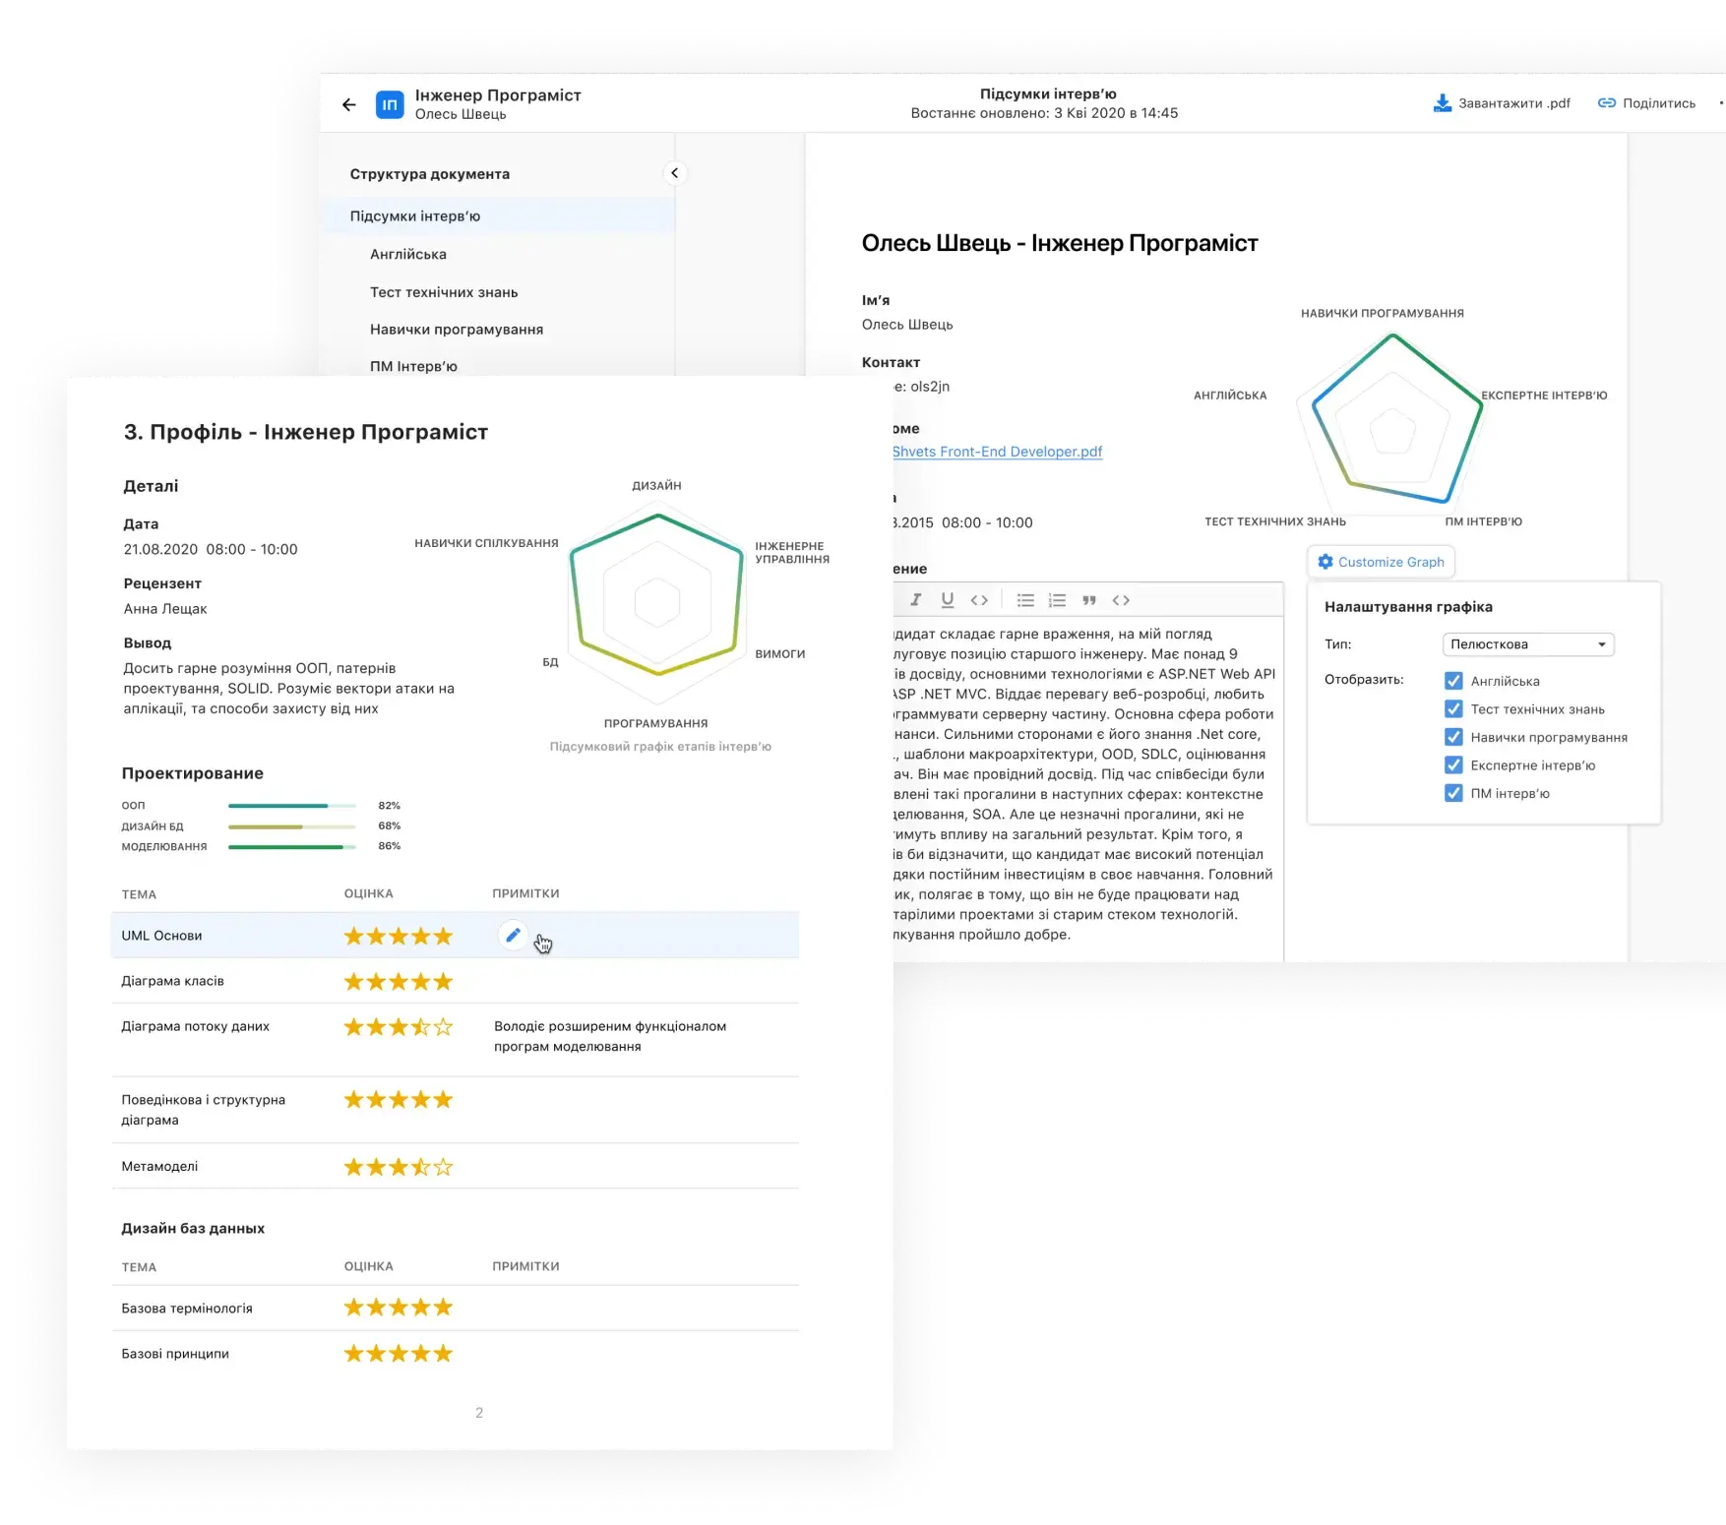The width and height of the screenshot is (1726, 1525).
Task: Select Підсумки інтерв'ю in document structure
Action: point(415,216)
